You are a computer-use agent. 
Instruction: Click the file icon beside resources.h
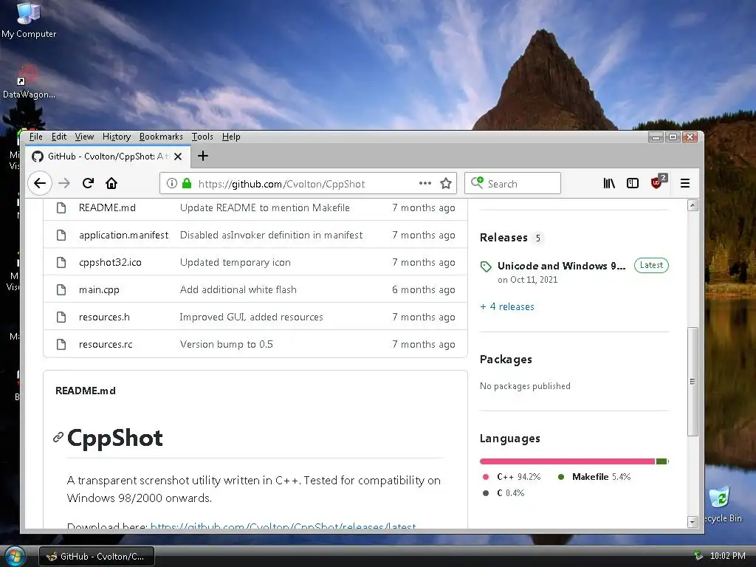(61, 317)
